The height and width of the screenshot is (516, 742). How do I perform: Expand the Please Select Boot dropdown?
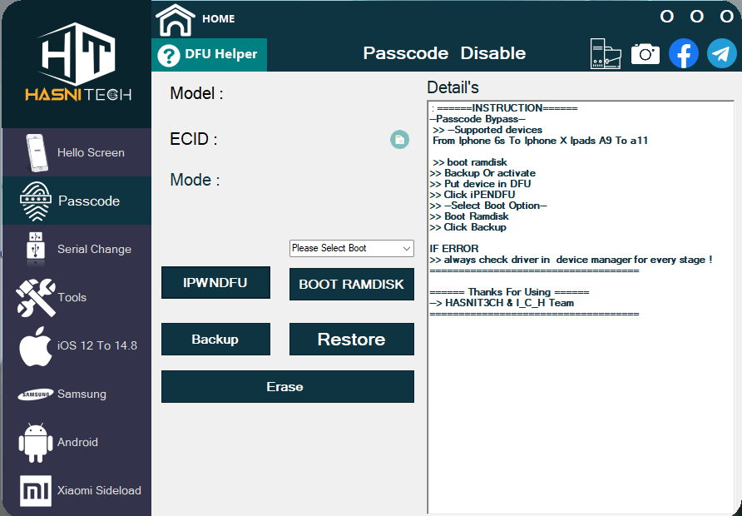351,248
